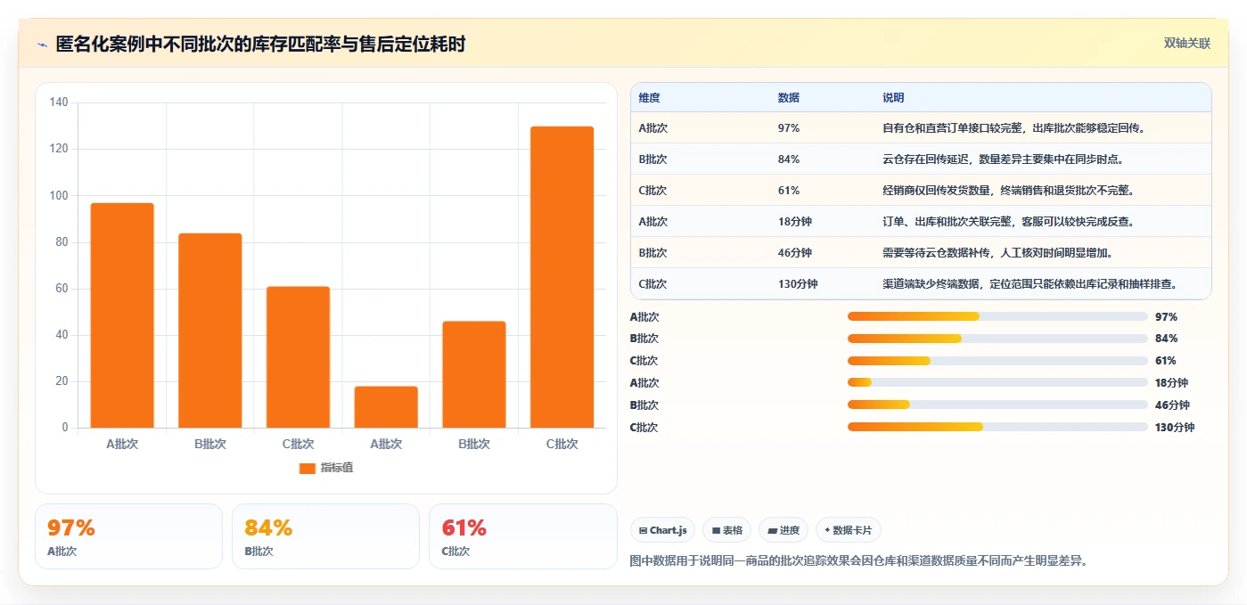Viewport: 1247px width, 605px height.
Task: Open the 97% A批次 data card
Action: 128,536
